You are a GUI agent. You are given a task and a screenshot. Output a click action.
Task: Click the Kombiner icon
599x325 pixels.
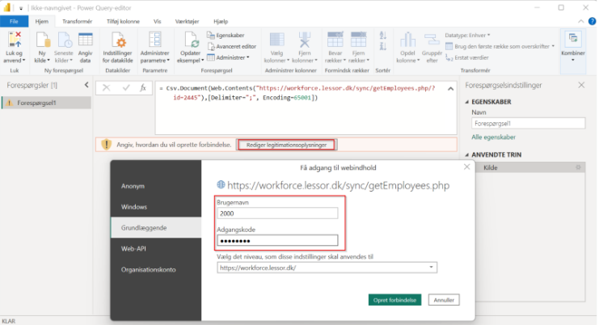pos(572,39)
